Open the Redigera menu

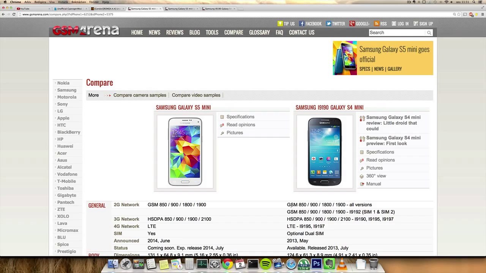40,2
